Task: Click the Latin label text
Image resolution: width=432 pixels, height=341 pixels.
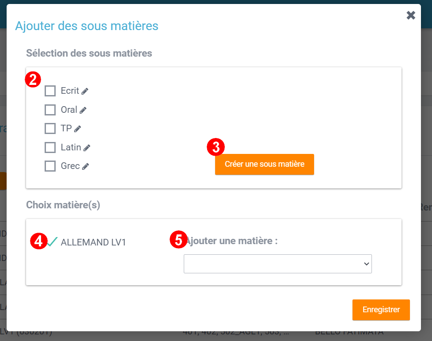Action: [71, 147]
